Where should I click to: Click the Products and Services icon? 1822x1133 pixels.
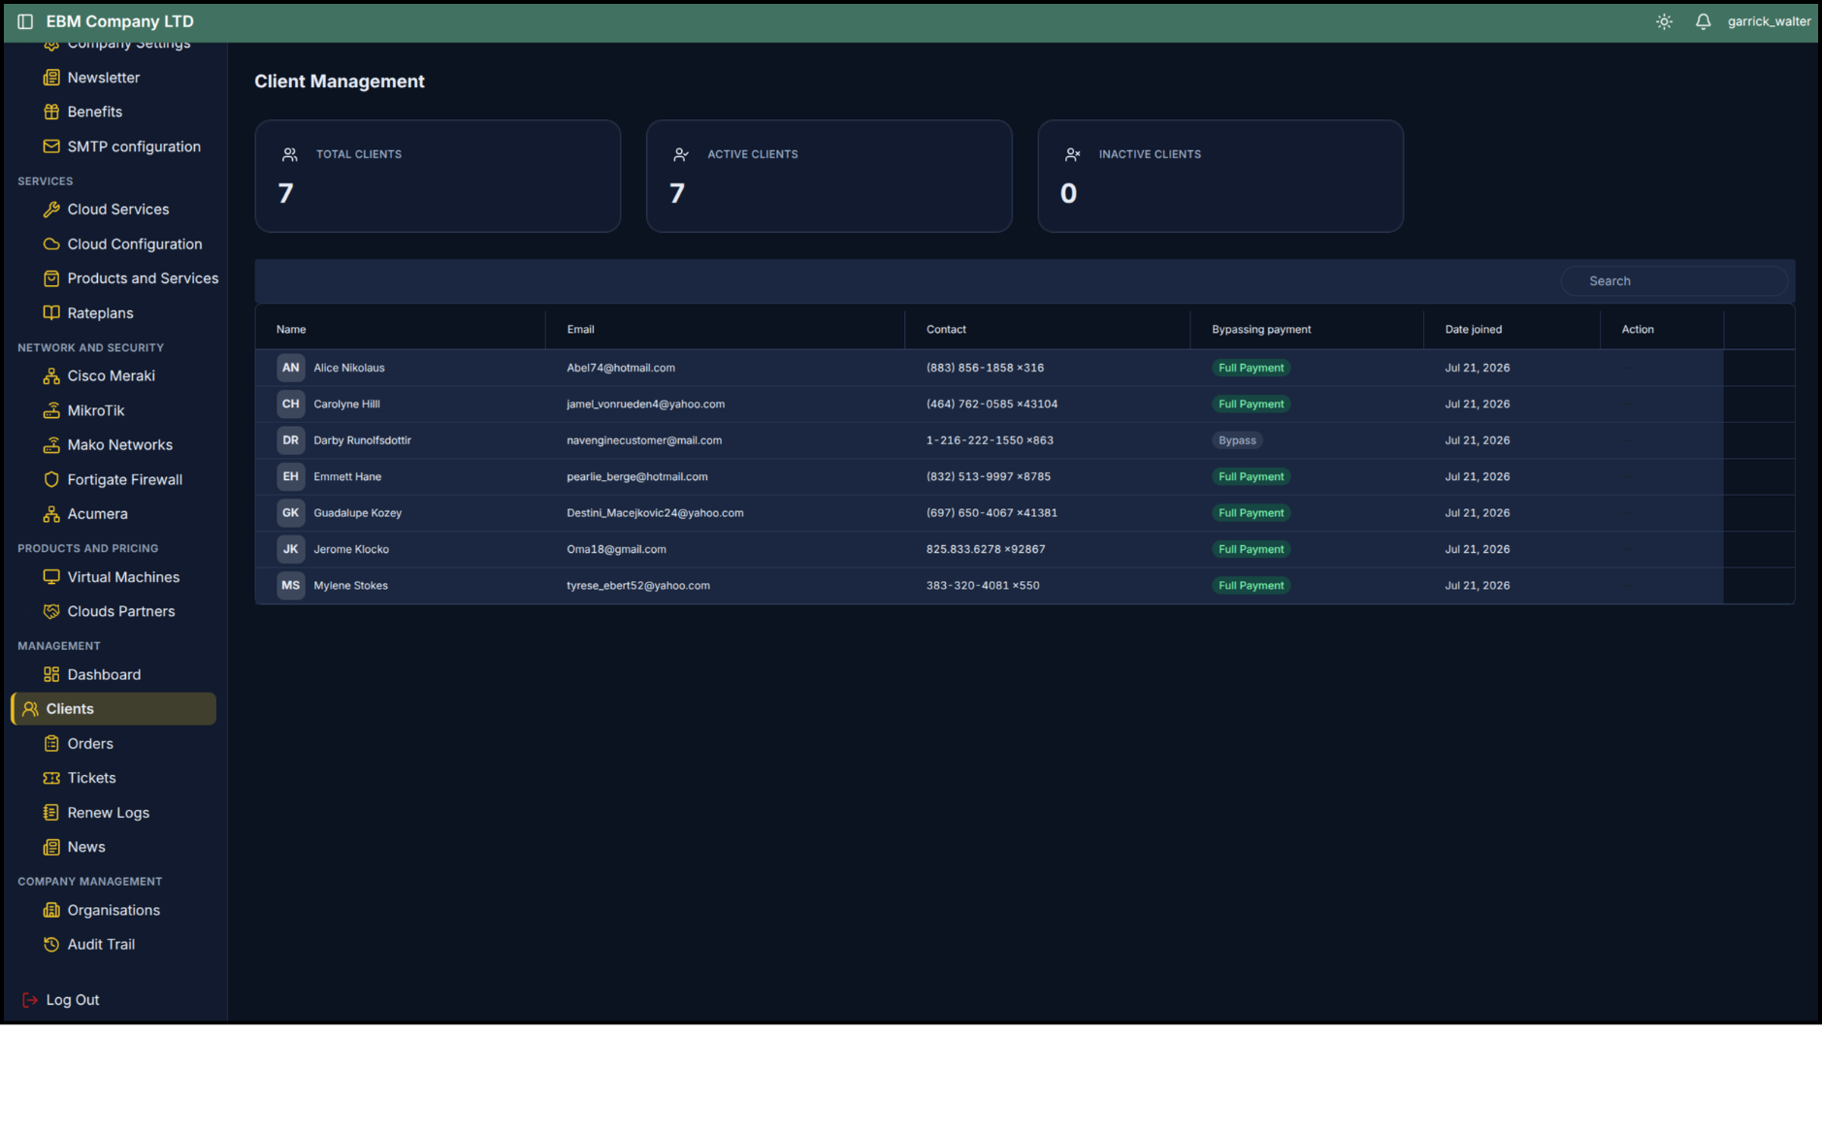point(51,278)
